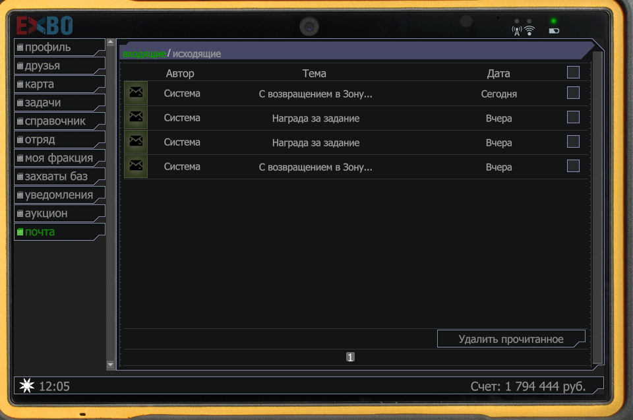Click envelope icon of third message row

tap(136, 142)
